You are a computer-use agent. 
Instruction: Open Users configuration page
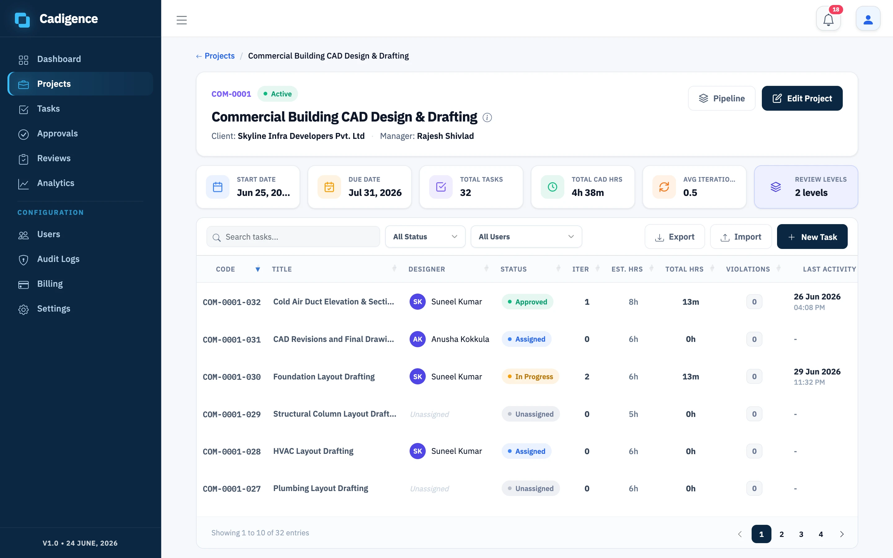[80, 234]
